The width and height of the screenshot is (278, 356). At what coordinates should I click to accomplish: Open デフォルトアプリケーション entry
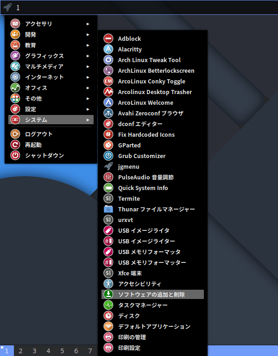tap(152, 326)
